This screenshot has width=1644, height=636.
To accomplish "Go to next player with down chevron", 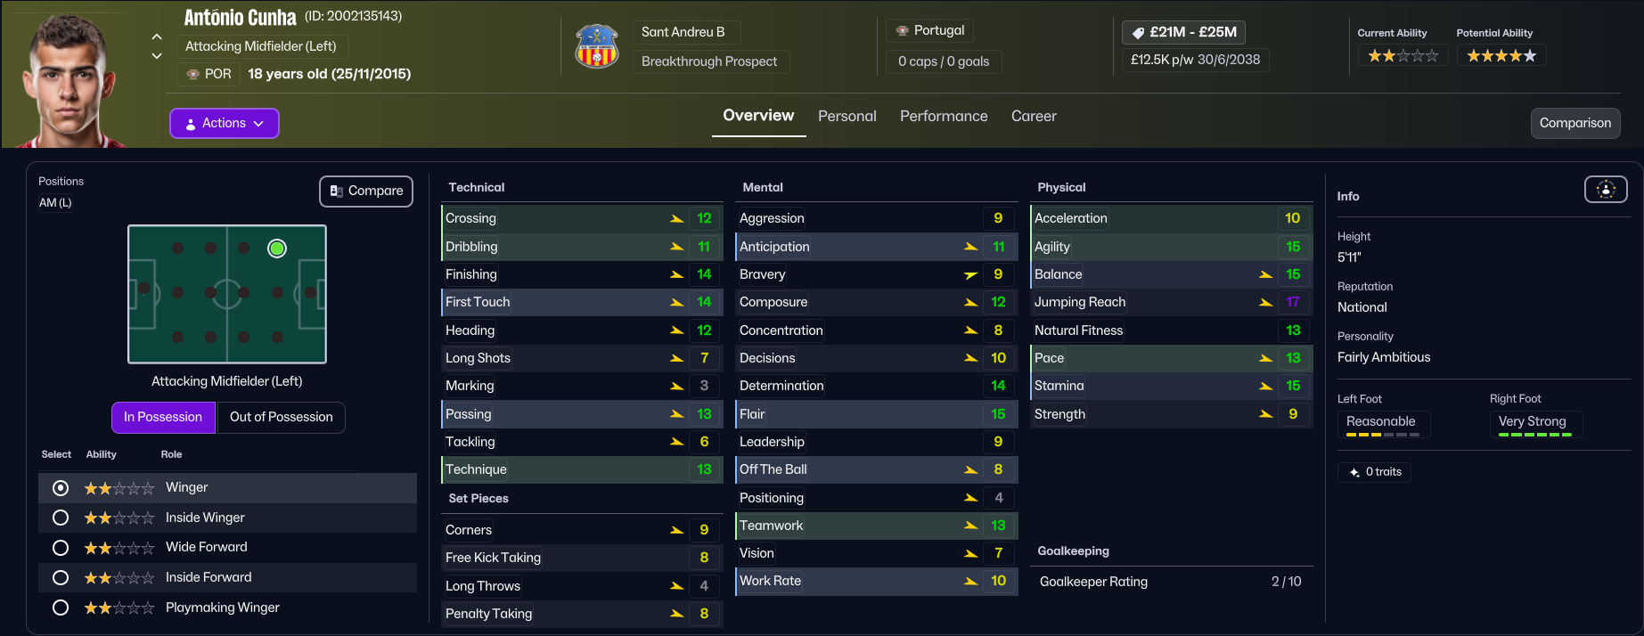I will pos(157,56).
